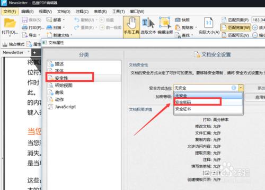Click the 扫描 scanner icon
The image size is (265, 190).
[49, 27]
